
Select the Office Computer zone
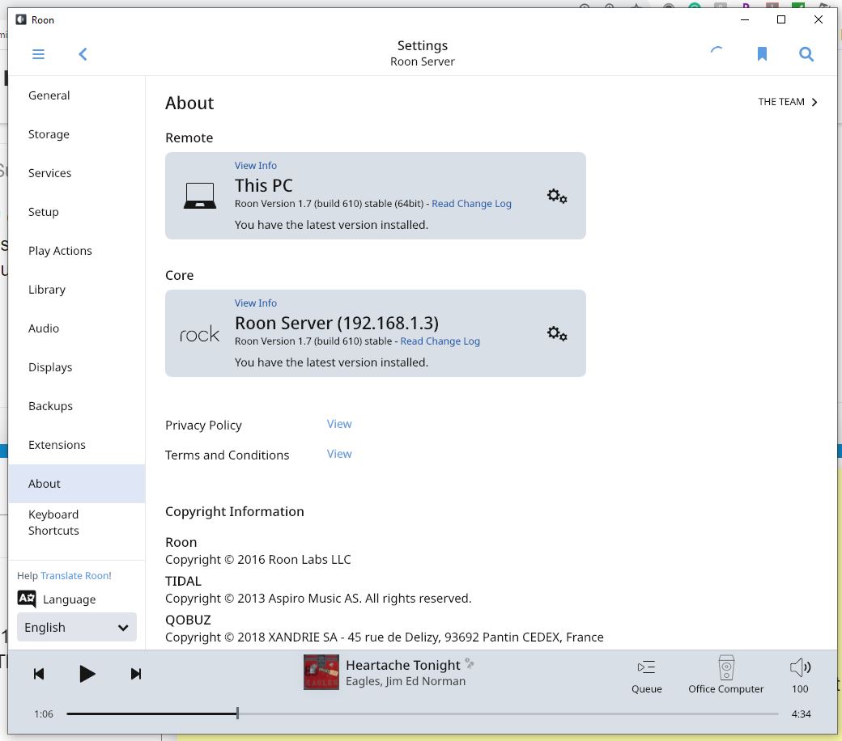click(726, 675)
